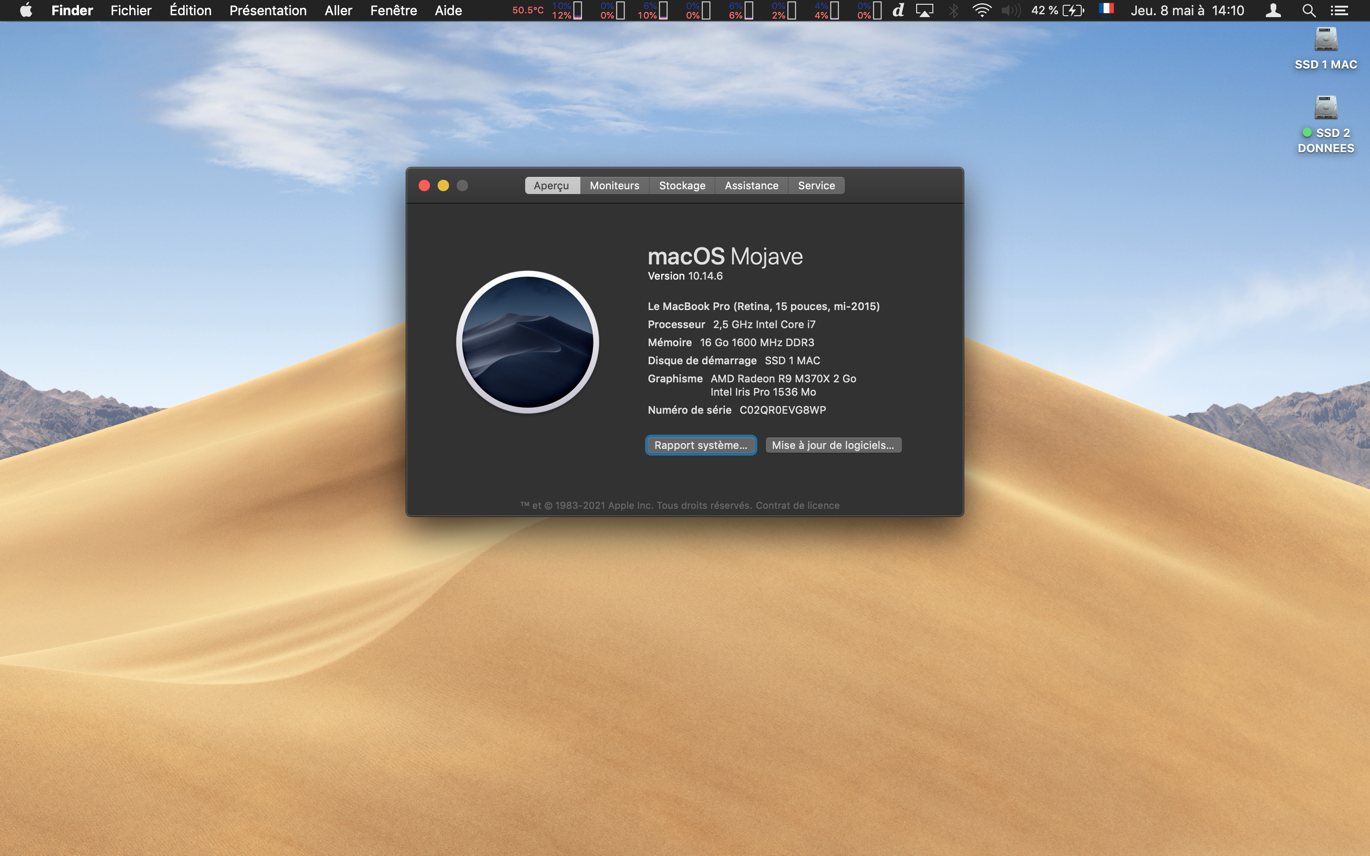Screen dimensions: 1370x856
Task: Open the Contrat de licence link
Action: tap(797, 505)
